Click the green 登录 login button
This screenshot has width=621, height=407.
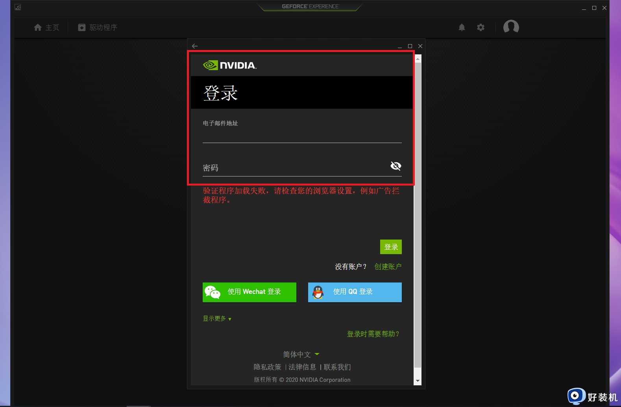(x=391, y=247)
